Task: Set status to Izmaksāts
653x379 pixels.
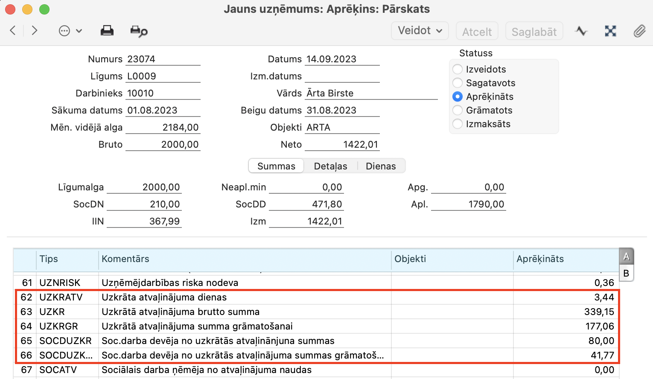Action: pos(458,124)
